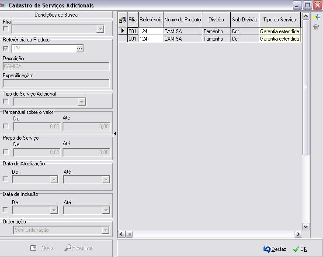Click the add new row icon
The width and height of the screenshot is (323, 257).
pyautogui.click(x=316, y=17)
